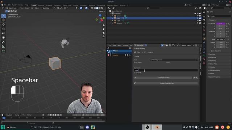The height and width of the screenshot is (130, 232).
Task: Click the volume speaker tray icon
Action: (x=197, y=127)
